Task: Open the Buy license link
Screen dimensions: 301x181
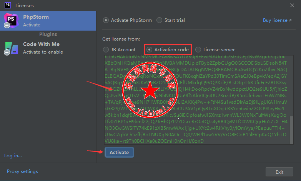Action: click(x=277, y=20)
